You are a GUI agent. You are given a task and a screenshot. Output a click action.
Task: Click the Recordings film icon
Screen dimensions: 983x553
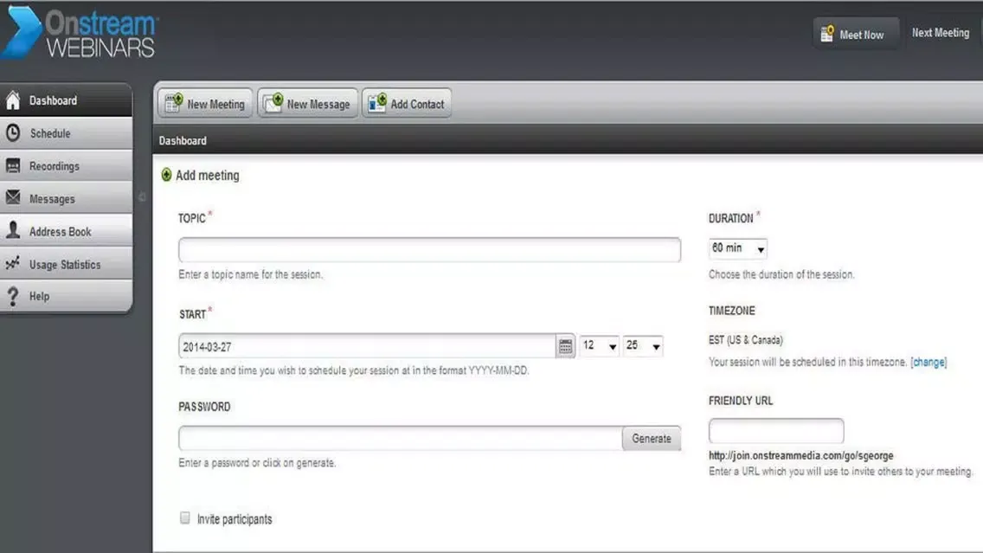click(x=13, y=165)
